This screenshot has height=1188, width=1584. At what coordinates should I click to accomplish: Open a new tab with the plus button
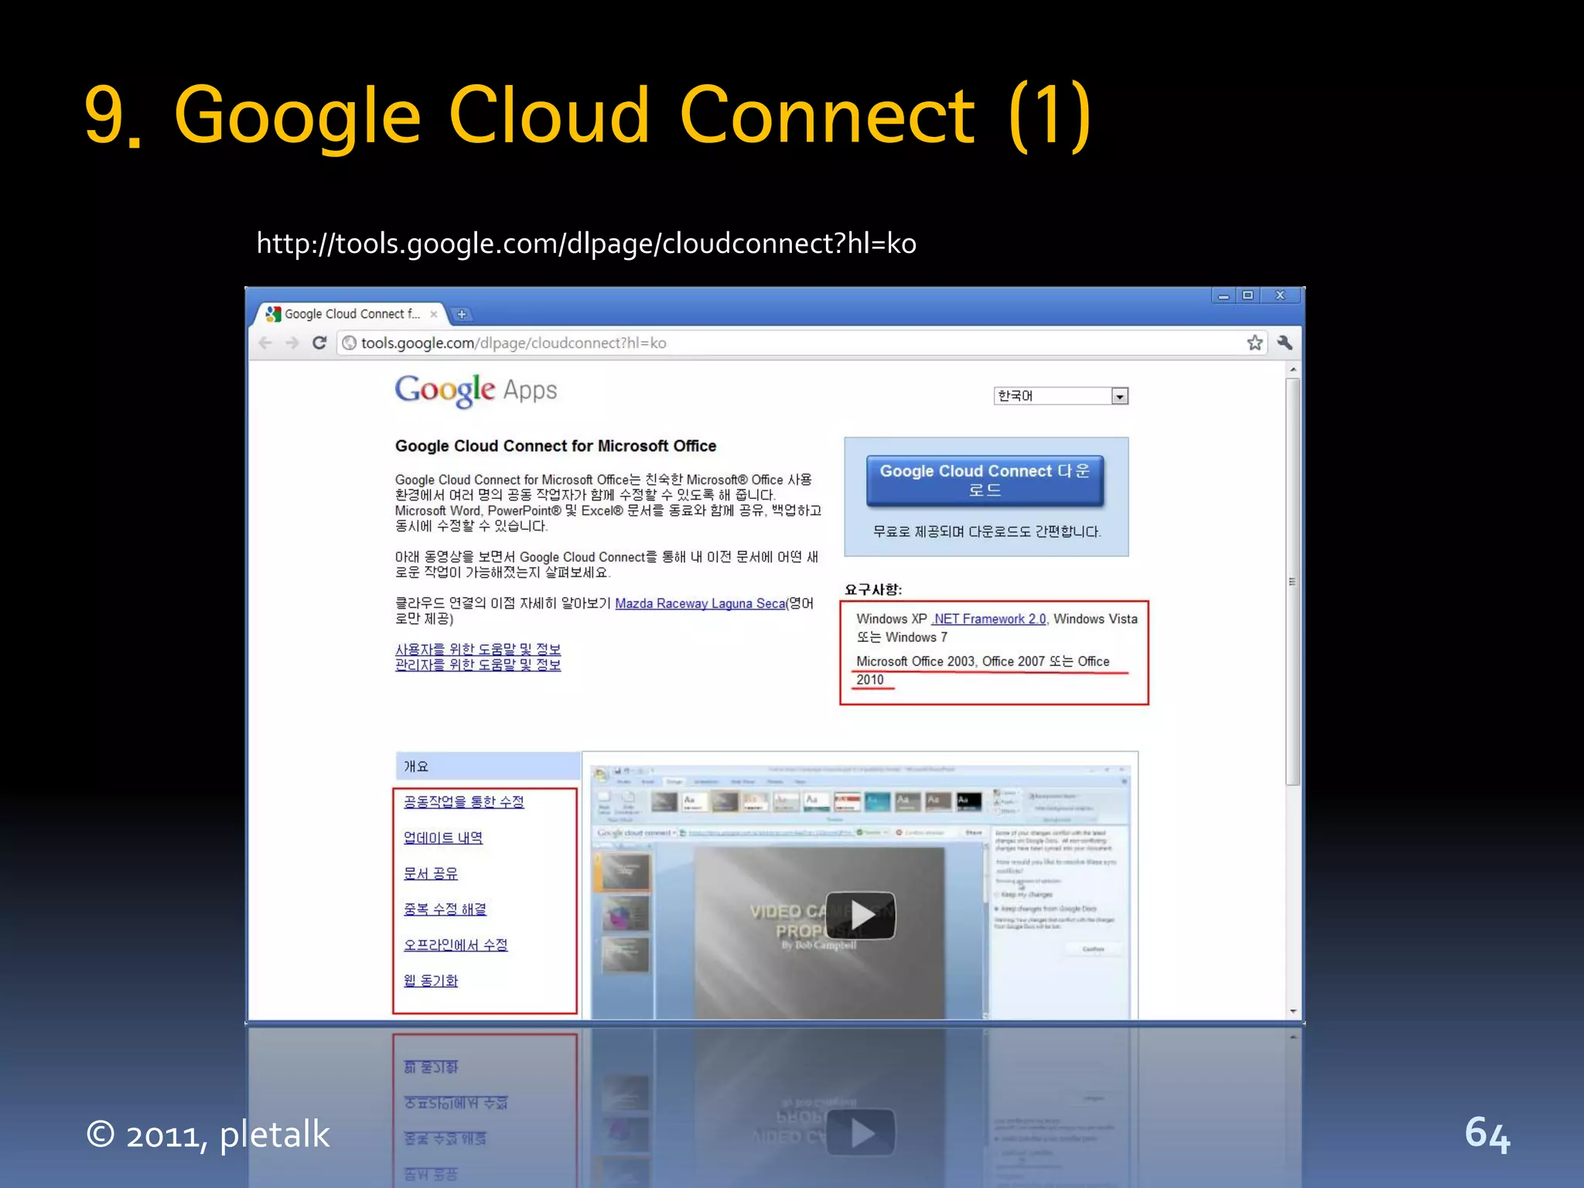click(462, 314)
